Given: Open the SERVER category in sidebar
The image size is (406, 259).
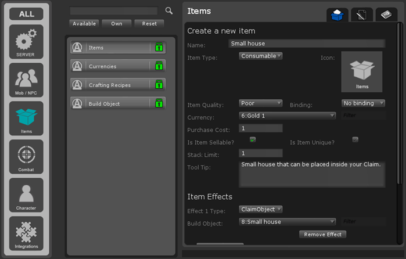Looking at the screenshot, I should [26, 42].
